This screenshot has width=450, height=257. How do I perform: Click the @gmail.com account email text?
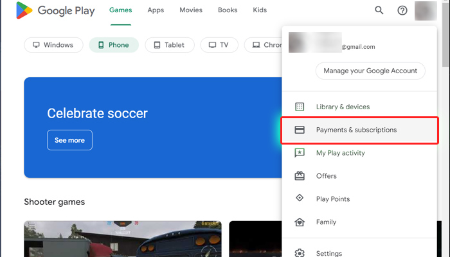358,47
